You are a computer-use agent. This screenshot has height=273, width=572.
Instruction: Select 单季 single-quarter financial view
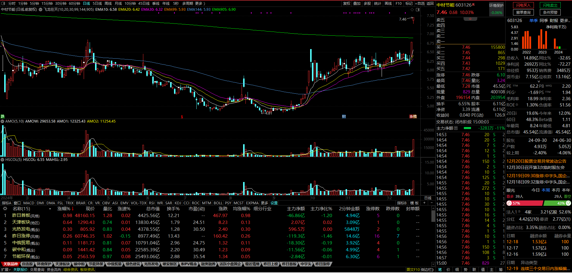[534, 21]
